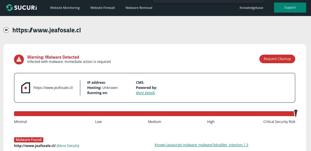The height and width of the screenshot is (151, 311).
Task: Click Warning: Malware Detected heading
Action: 53,57
